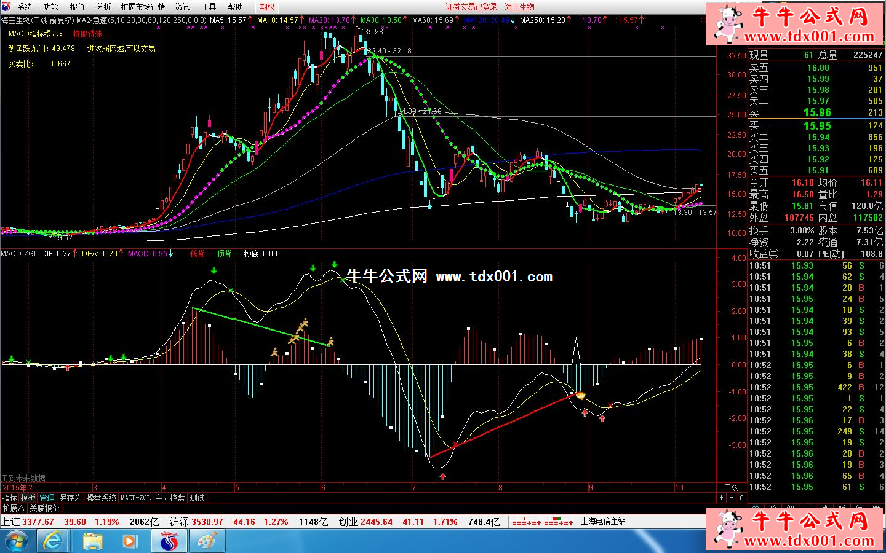Launch Windows Media Player from taskbar
The image size is (886, 553).
click(x=130, y=541)
